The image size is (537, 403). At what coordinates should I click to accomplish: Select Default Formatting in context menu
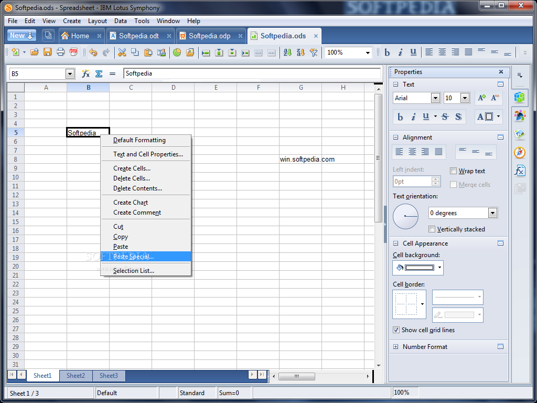pyautogui.click(x=146, y=140)
